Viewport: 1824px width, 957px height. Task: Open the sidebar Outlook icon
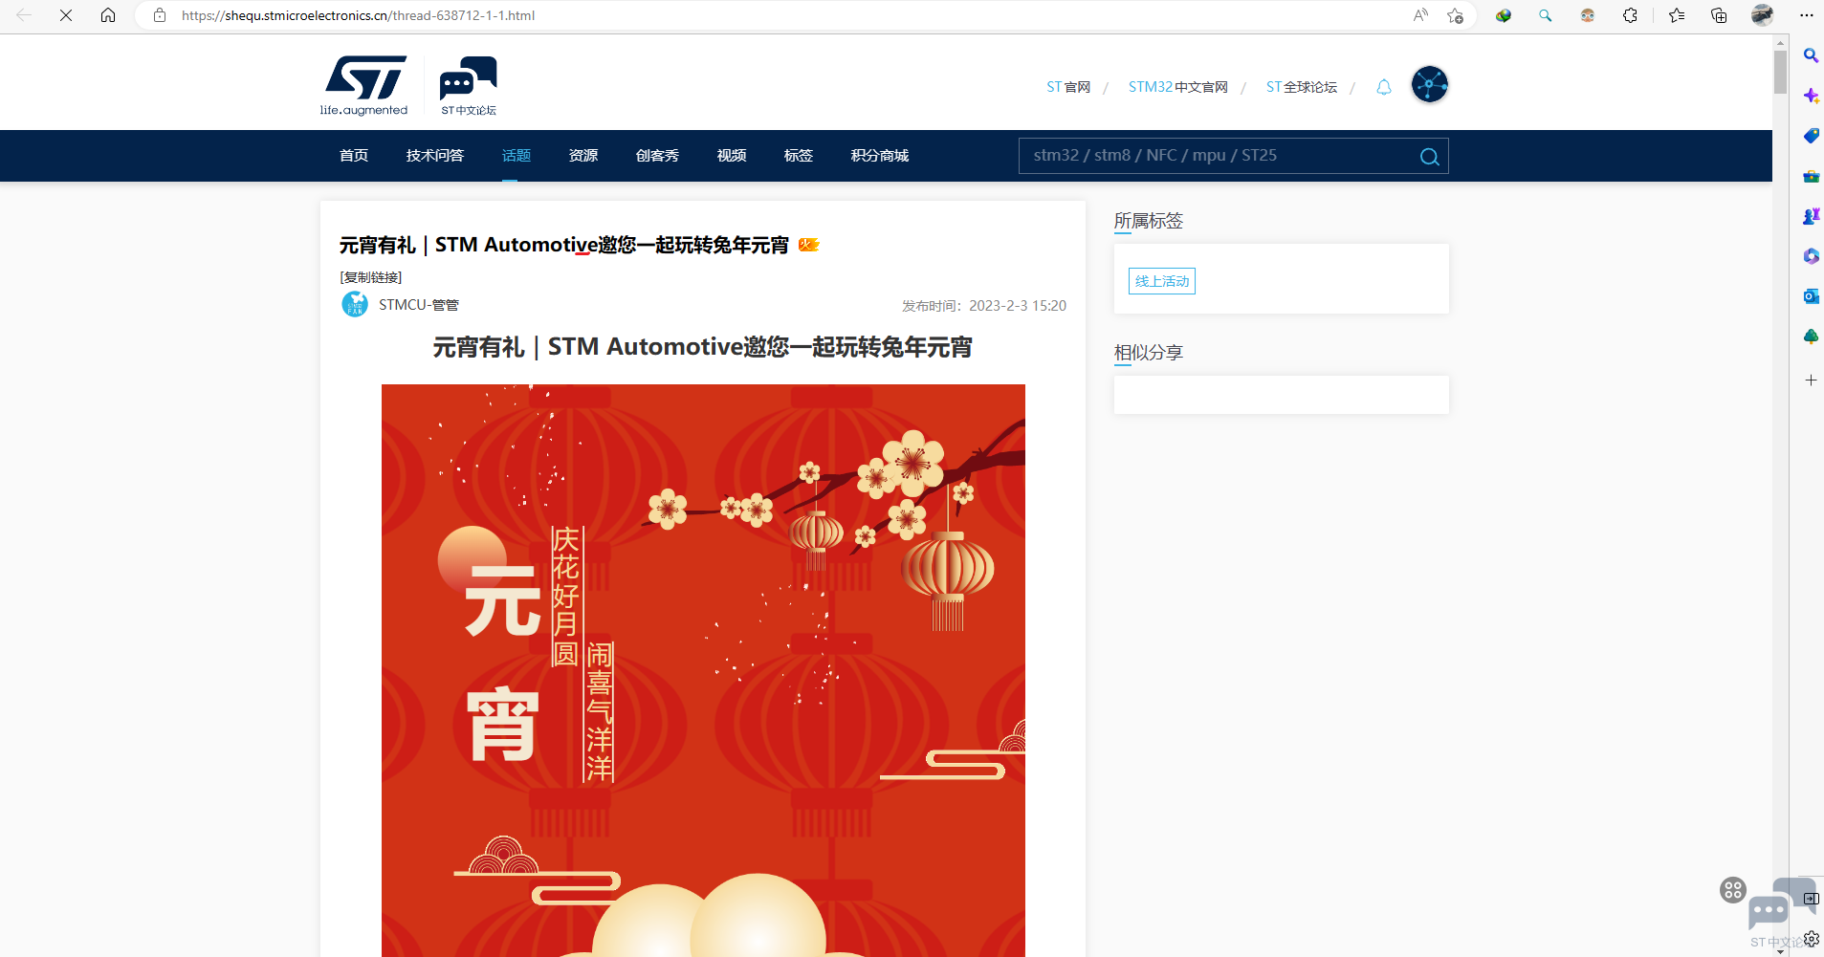tap(1811, 296)
